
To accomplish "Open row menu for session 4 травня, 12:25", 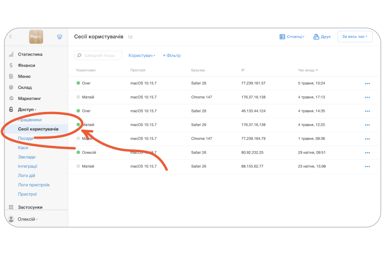I will [x=367, y=125].
